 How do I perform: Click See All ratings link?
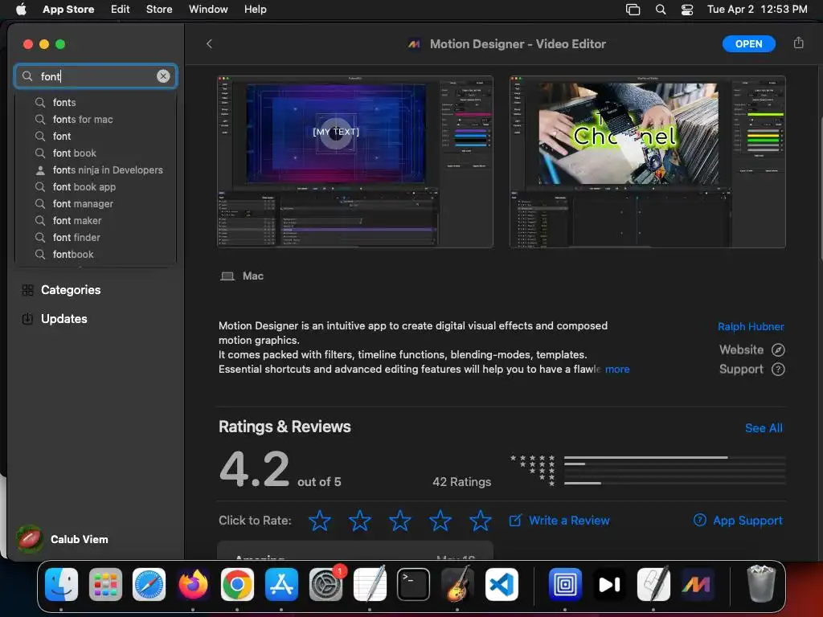(764, 428)
